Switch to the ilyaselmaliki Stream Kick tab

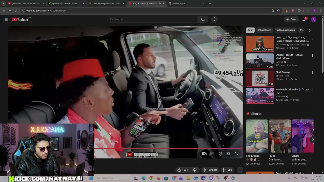66,4
